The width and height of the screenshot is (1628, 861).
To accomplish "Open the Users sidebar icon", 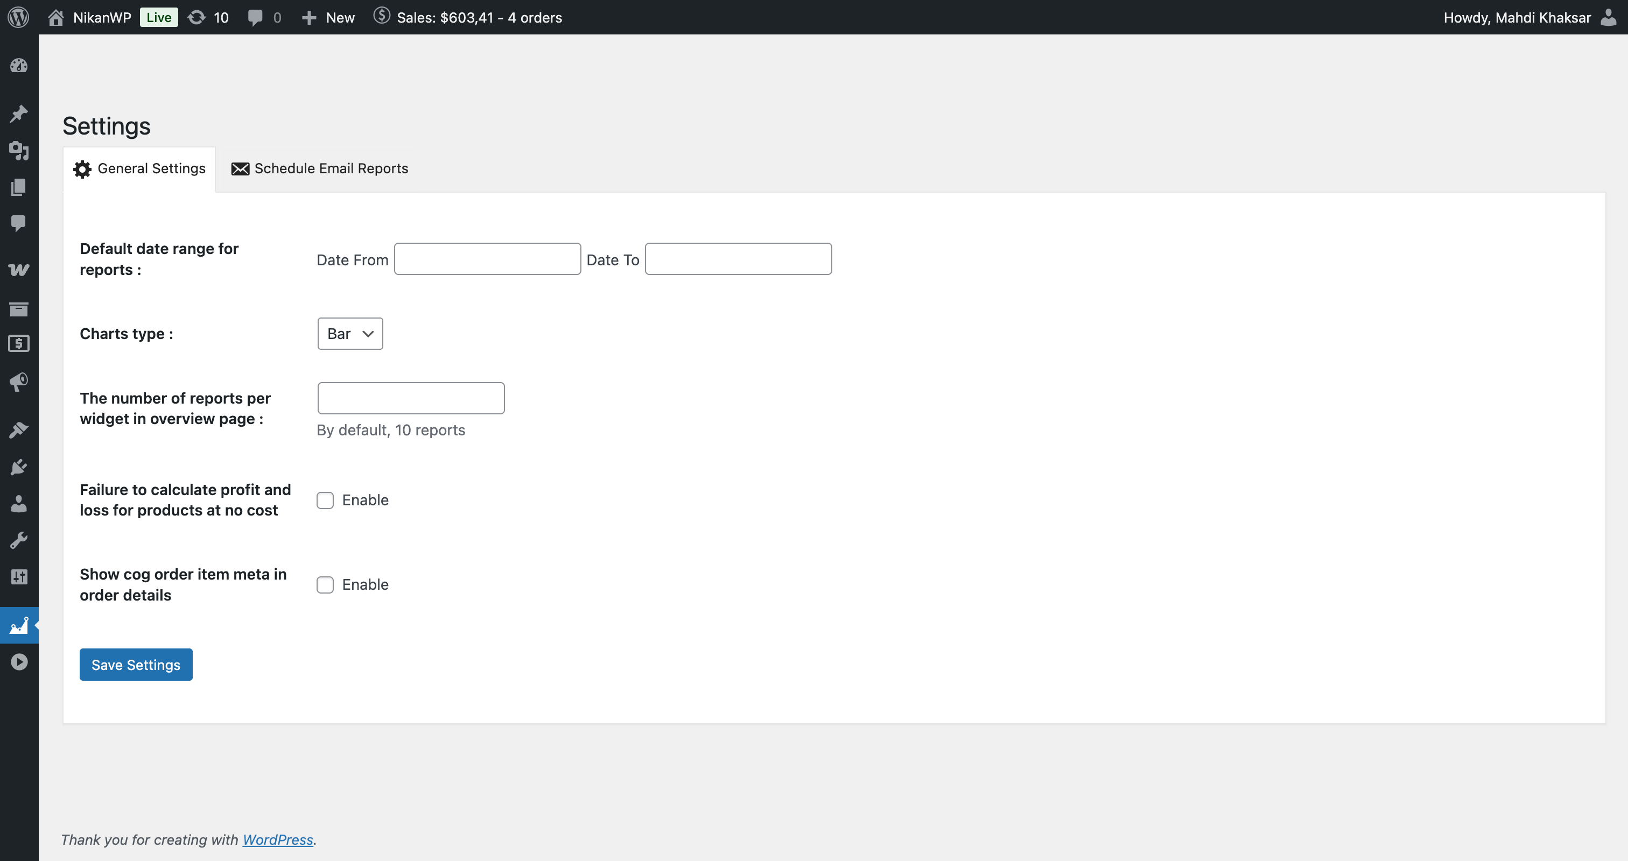I will coord(19,504).
